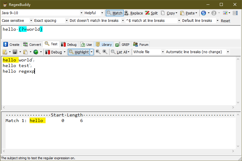Click into the regular expression editor box
This screenshot has width=242, height=161.
coord(121,32)
